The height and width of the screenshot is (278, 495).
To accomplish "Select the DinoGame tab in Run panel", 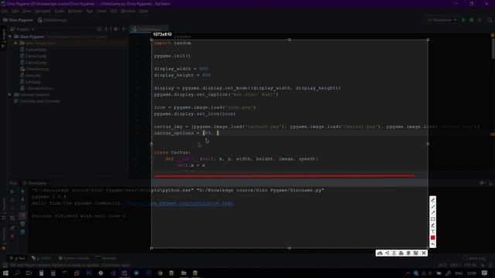I will [x=36, y=183].
